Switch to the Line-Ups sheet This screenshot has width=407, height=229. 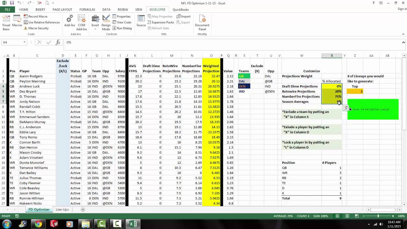[x=62, y=210]
